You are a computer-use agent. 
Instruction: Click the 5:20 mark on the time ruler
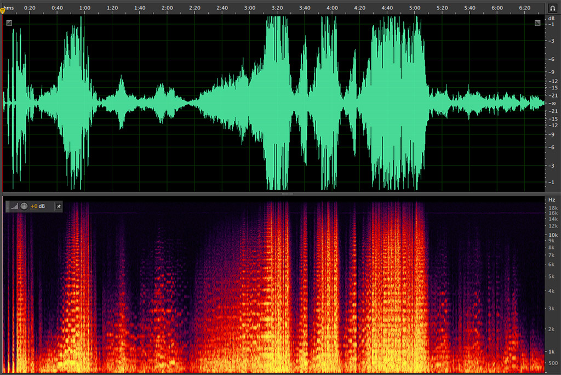coord(442,8)
